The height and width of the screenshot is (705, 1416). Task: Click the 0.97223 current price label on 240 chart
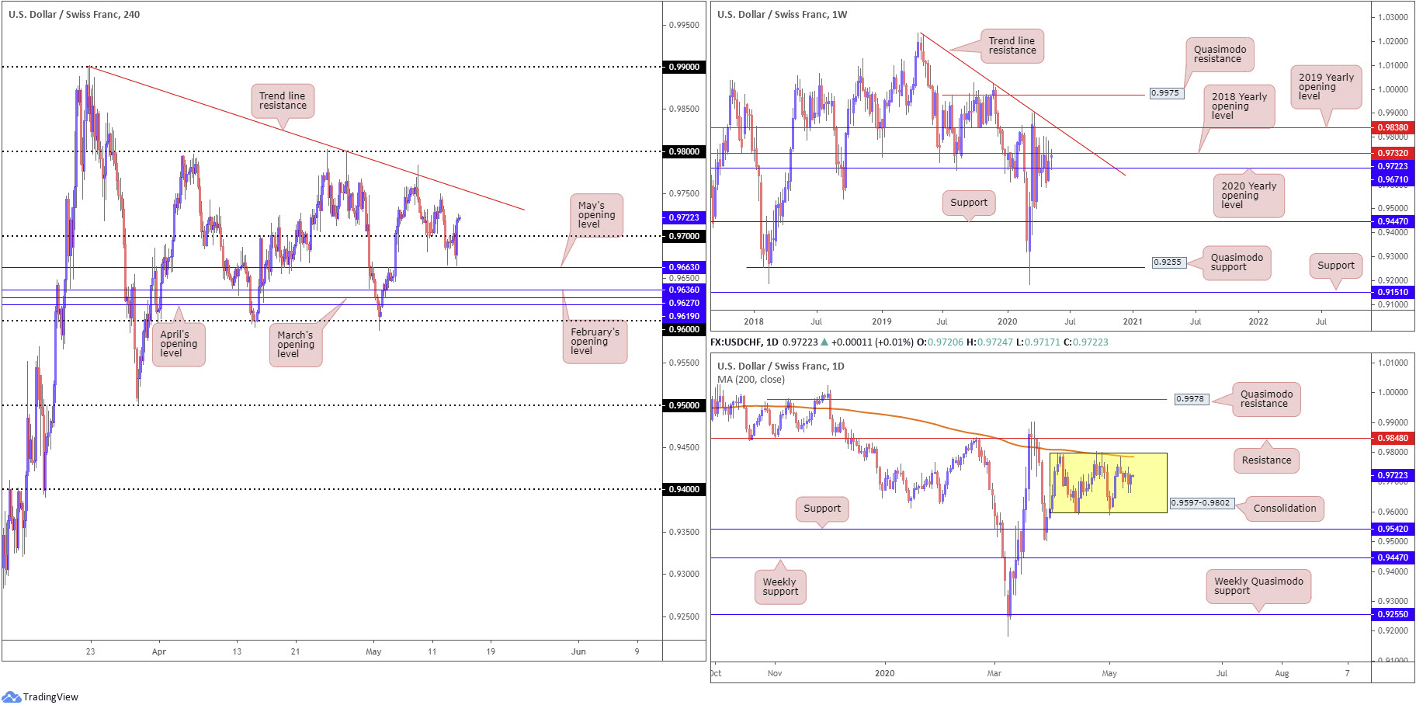coord(684,217)
